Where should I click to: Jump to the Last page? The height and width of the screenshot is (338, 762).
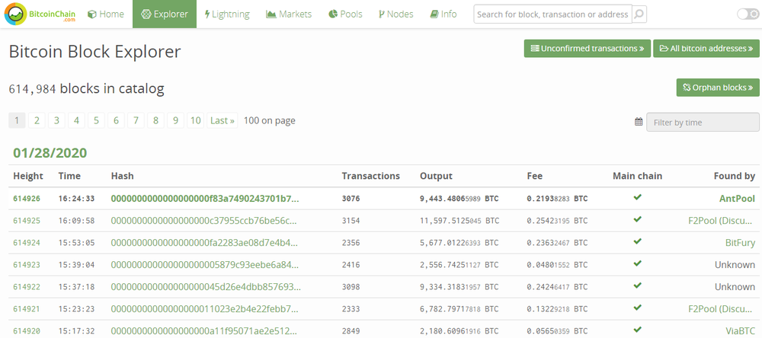(223, 120)
